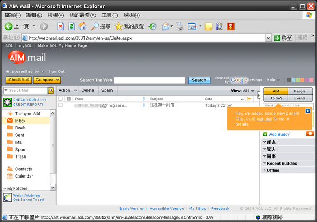Open the 說明(H) menu
Viewport: 317px width, 222px height.
pyautogui.click(x=132, y=15)
